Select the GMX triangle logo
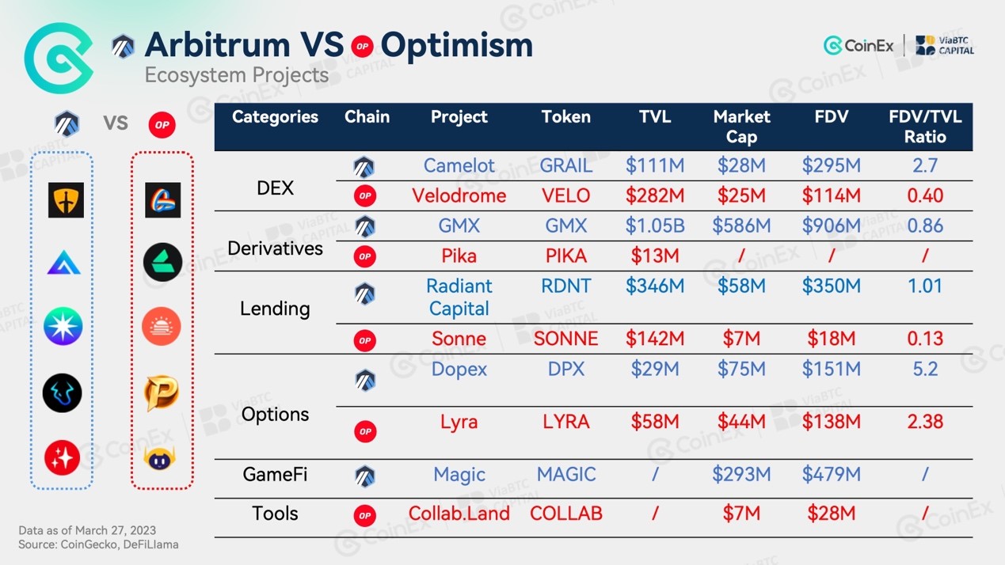The width and height of the screenshot is (1005, 565). 64,263
